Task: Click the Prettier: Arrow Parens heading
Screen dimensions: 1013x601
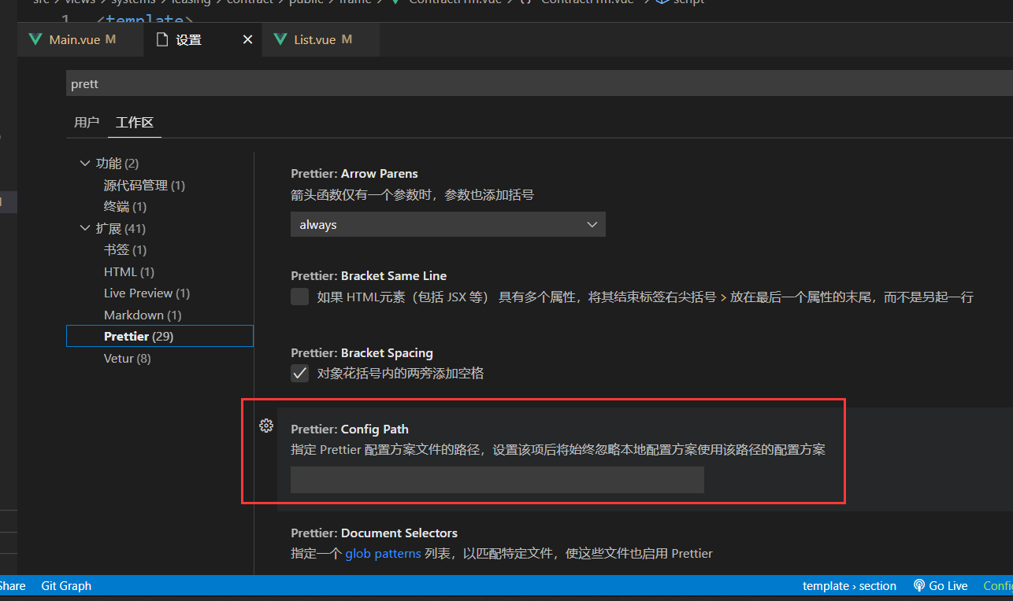Action: pyautogui.click(x=354, y=174)
